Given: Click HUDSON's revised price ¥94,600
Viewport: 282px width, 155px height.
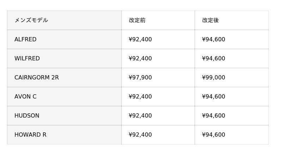Looking at the screenshot, I should [214, 116].
